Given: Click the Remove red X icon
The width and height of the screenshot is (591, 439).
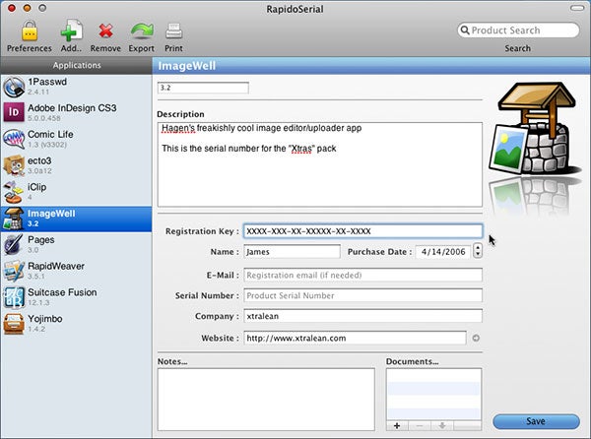Looking at the screenshot, I should click(x=105, y=31).
